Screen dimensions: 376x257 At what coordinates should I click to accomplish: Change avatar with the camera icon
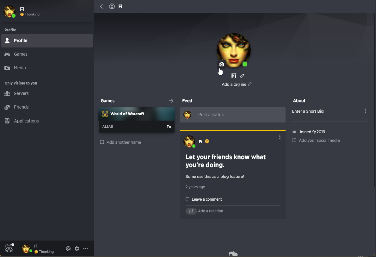click(x=222, y=64)
